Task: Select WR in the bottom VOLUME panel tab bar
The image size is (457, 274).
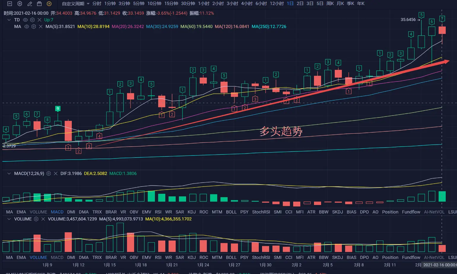Action: coord(169,257)
